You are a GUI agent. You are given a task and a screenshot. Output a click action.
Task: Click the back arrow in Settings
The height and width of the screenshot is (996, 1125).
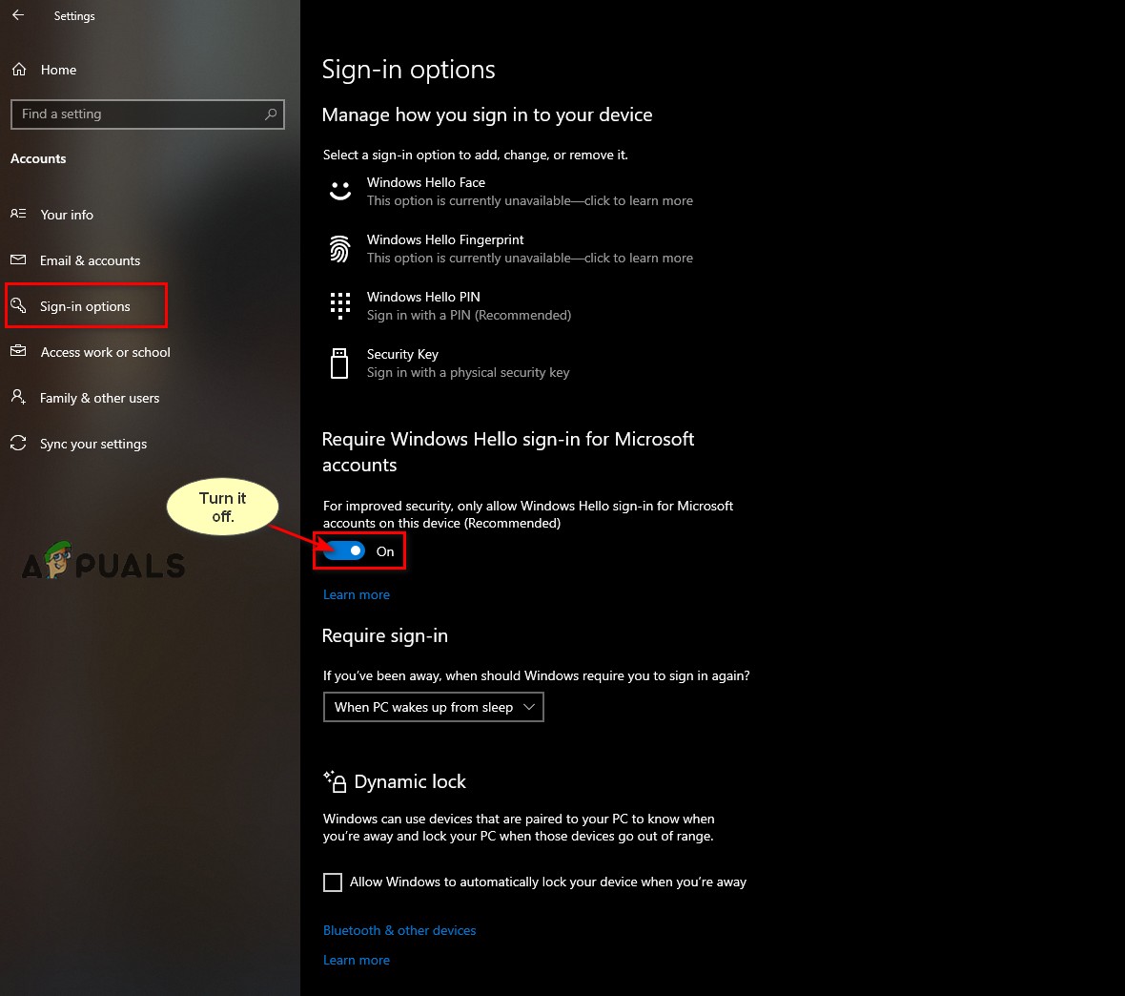point(18,15)
